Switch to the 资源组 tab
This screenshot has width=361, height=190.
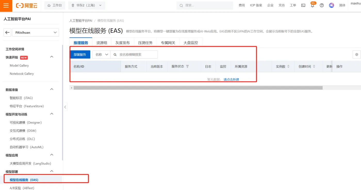tap(102, 43)
